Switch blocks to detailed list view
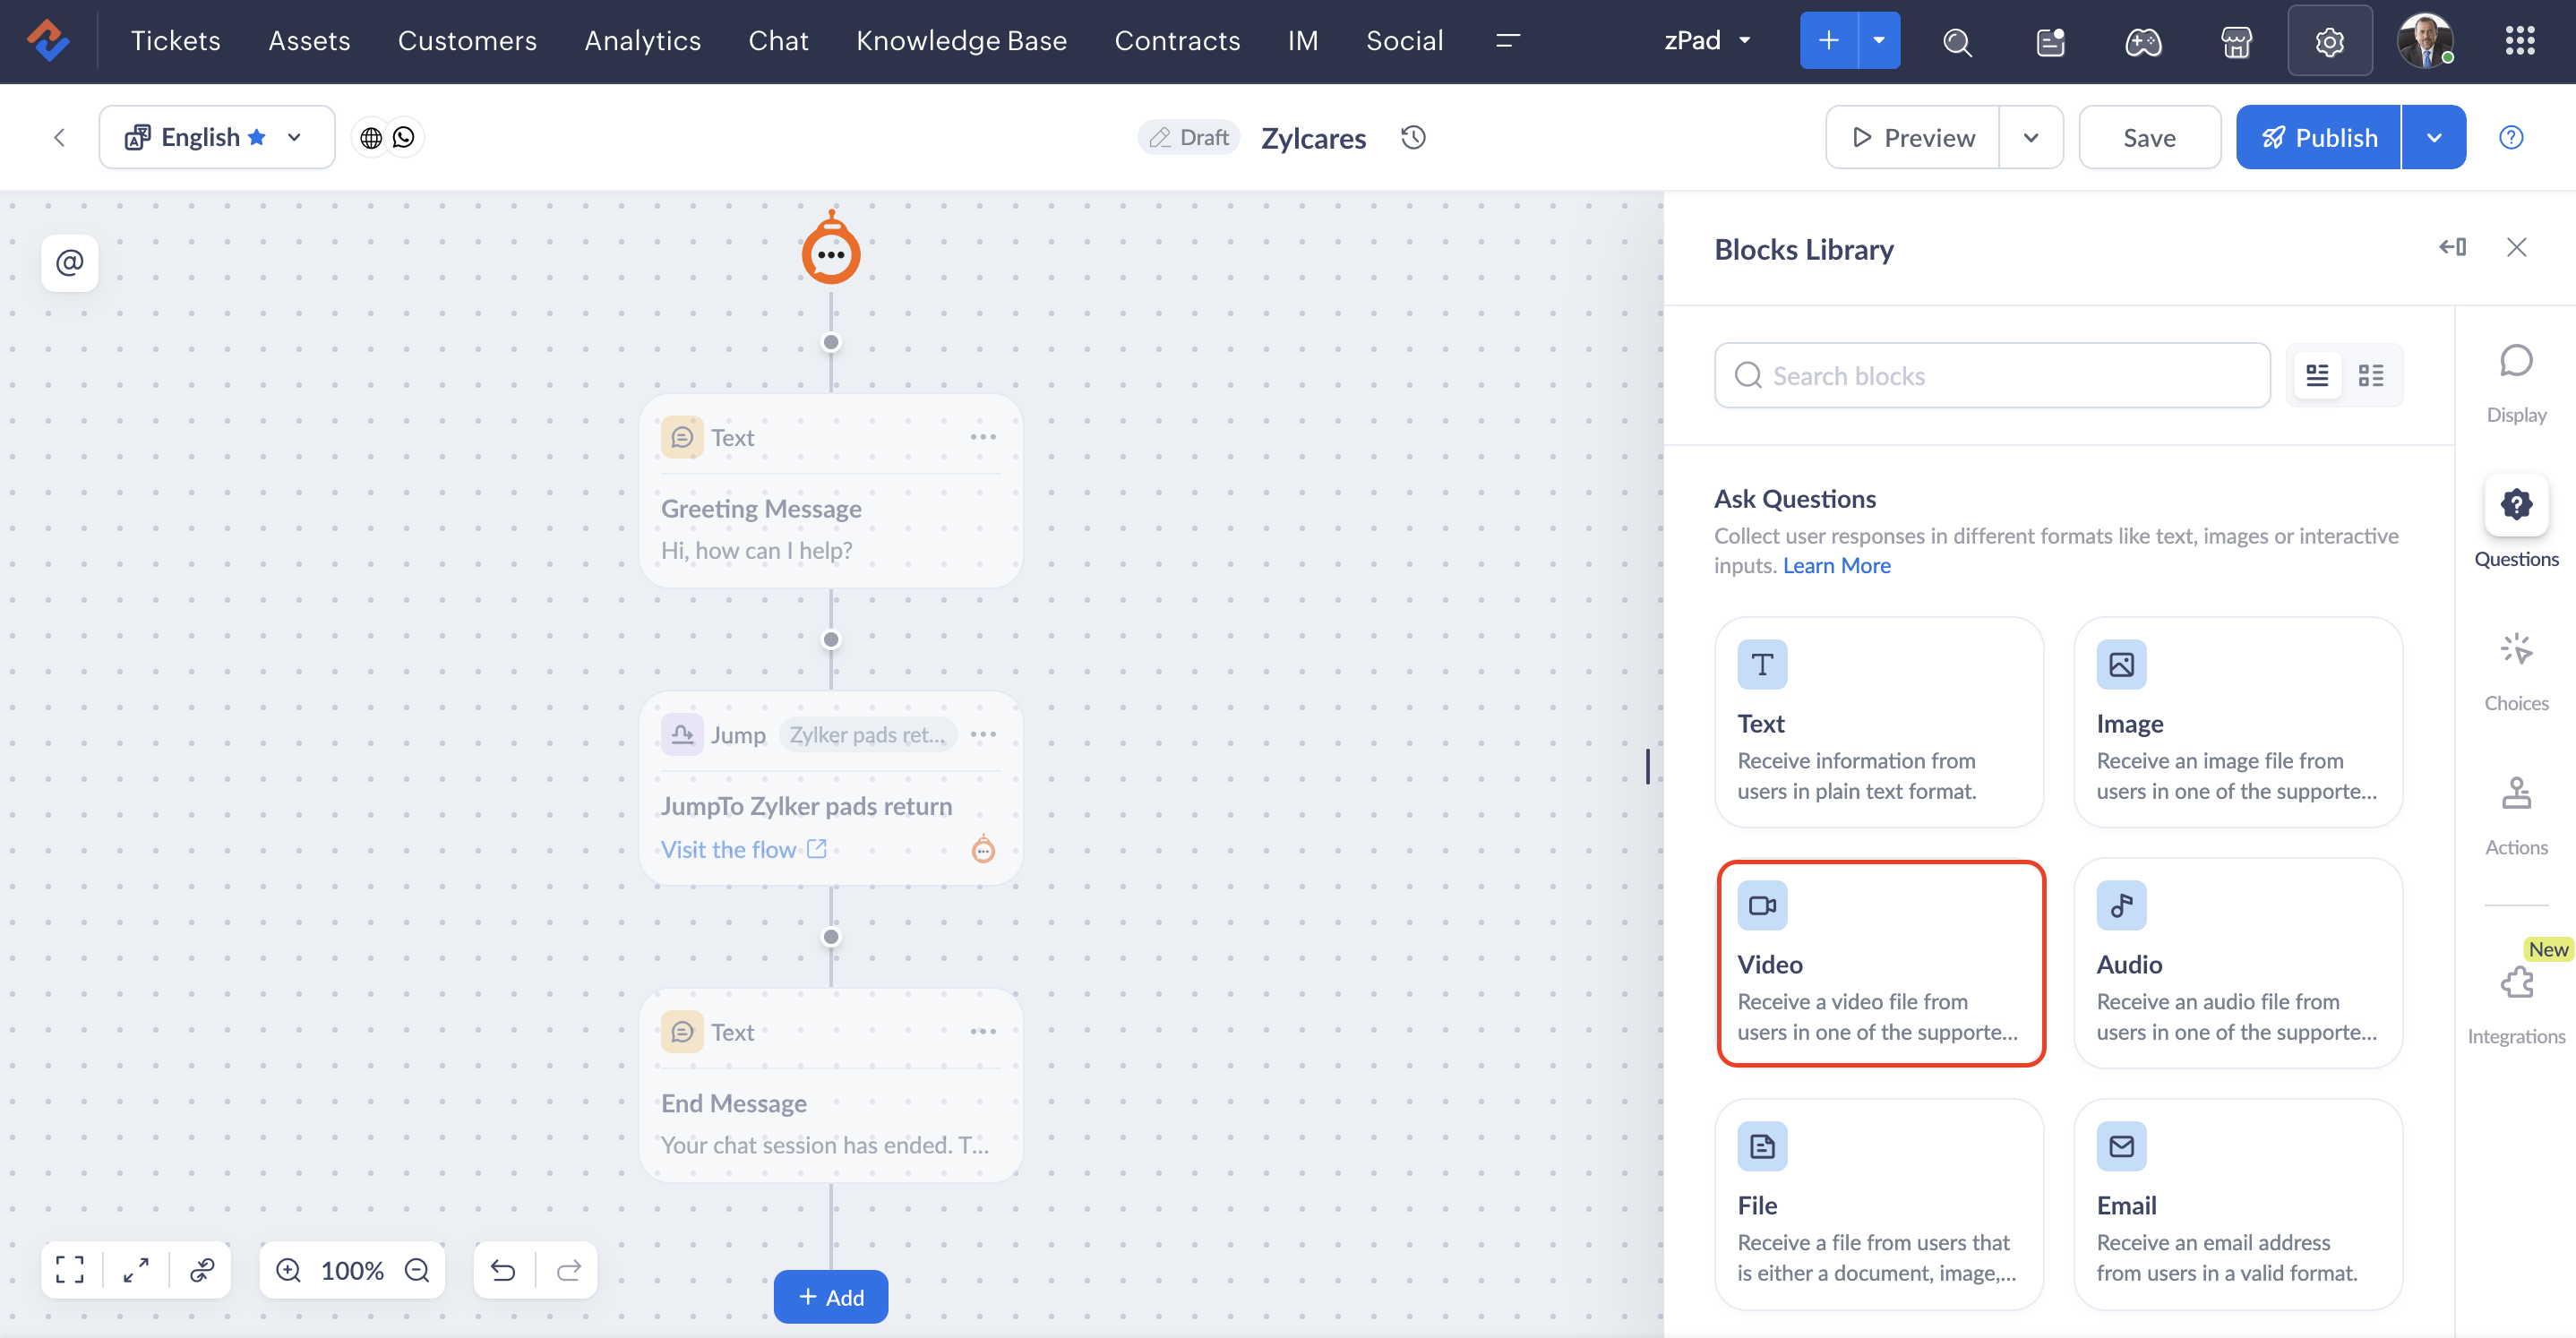The width and height of the screenshot is (2576, 1338). pos(2316,375)
